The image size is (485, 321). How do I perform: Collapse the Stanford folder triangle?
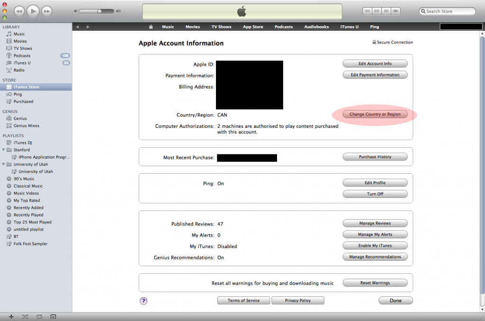click(3, 150)
